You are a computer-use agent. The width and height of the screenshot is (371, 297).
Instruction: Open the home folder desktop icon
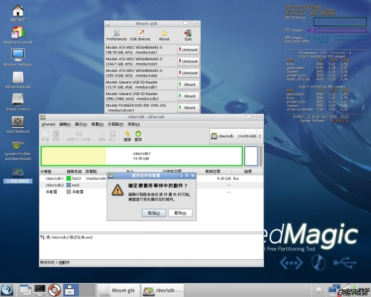click(x=18, y=14)
